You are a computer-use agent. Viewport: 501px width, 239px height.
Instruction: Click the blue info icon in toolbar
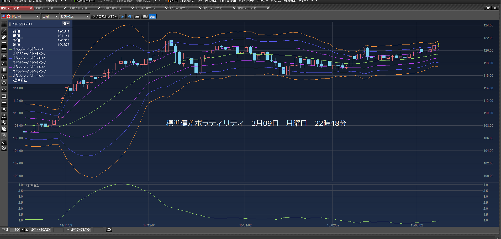tap(130, 16)
